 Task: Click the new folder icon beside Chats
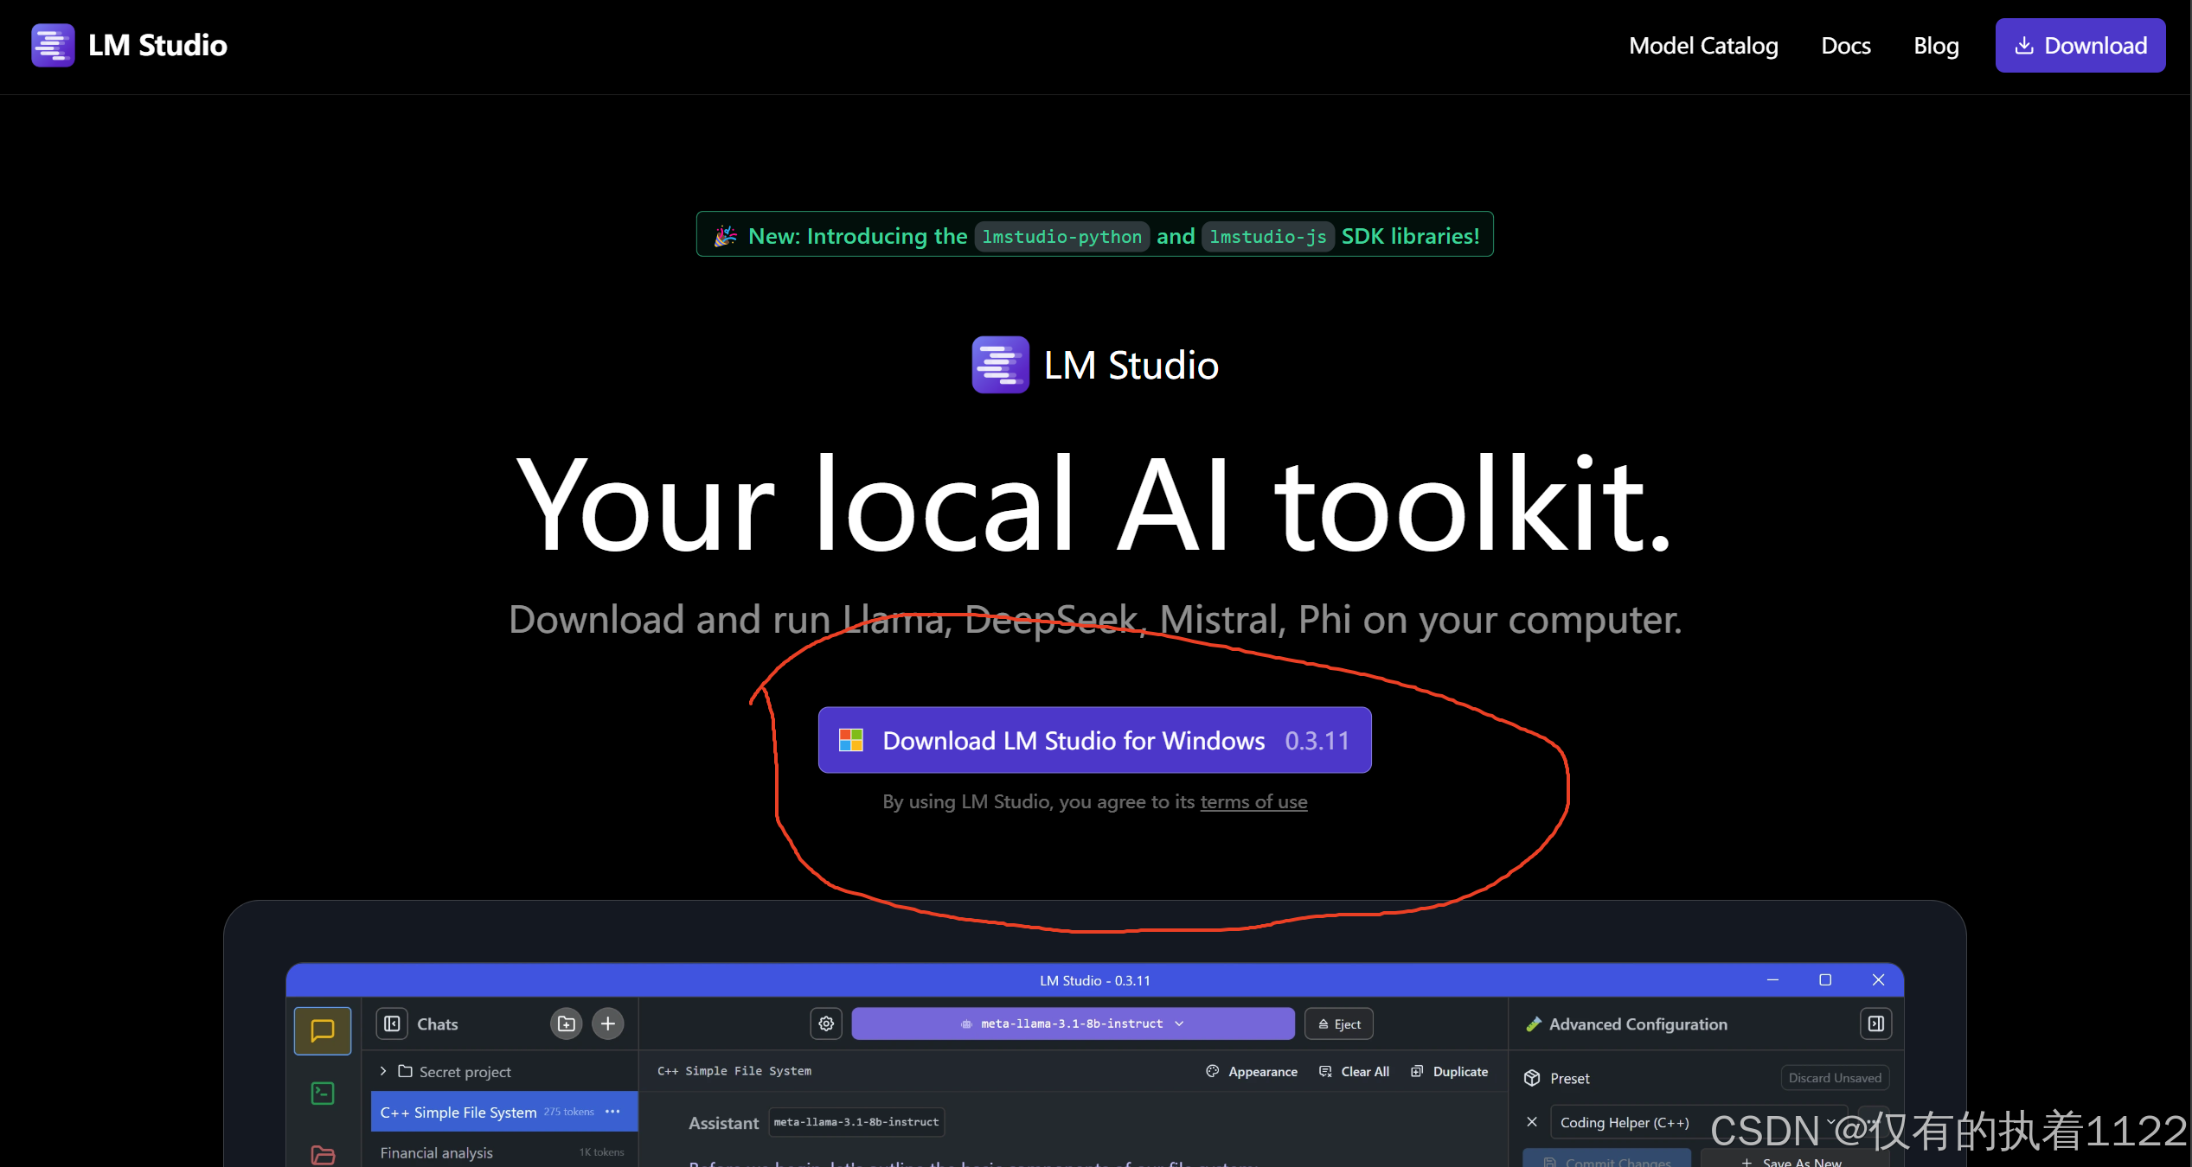click(x=567, y=1024)
